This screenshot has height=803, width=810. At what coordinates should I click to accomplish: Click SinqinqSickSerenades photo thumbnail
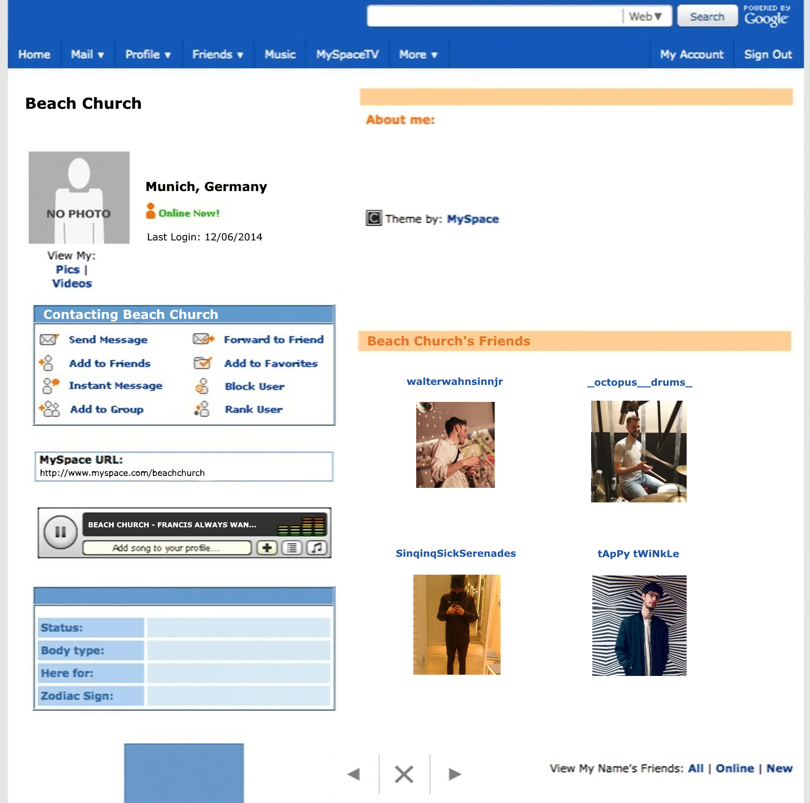457,624
